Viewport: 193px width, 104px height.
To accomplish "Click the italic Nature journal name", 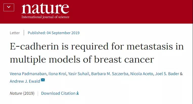I will pos(16,93).
